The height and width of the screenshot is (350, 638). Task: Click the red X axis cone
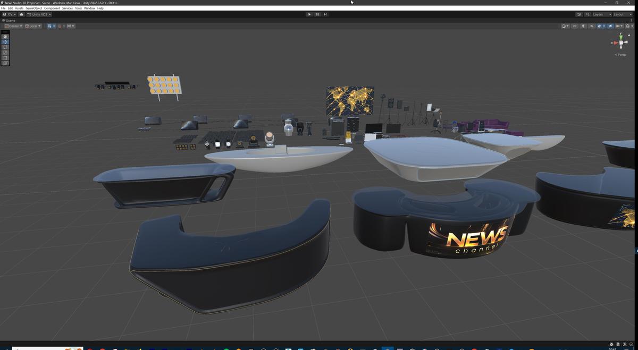(616, 42)
